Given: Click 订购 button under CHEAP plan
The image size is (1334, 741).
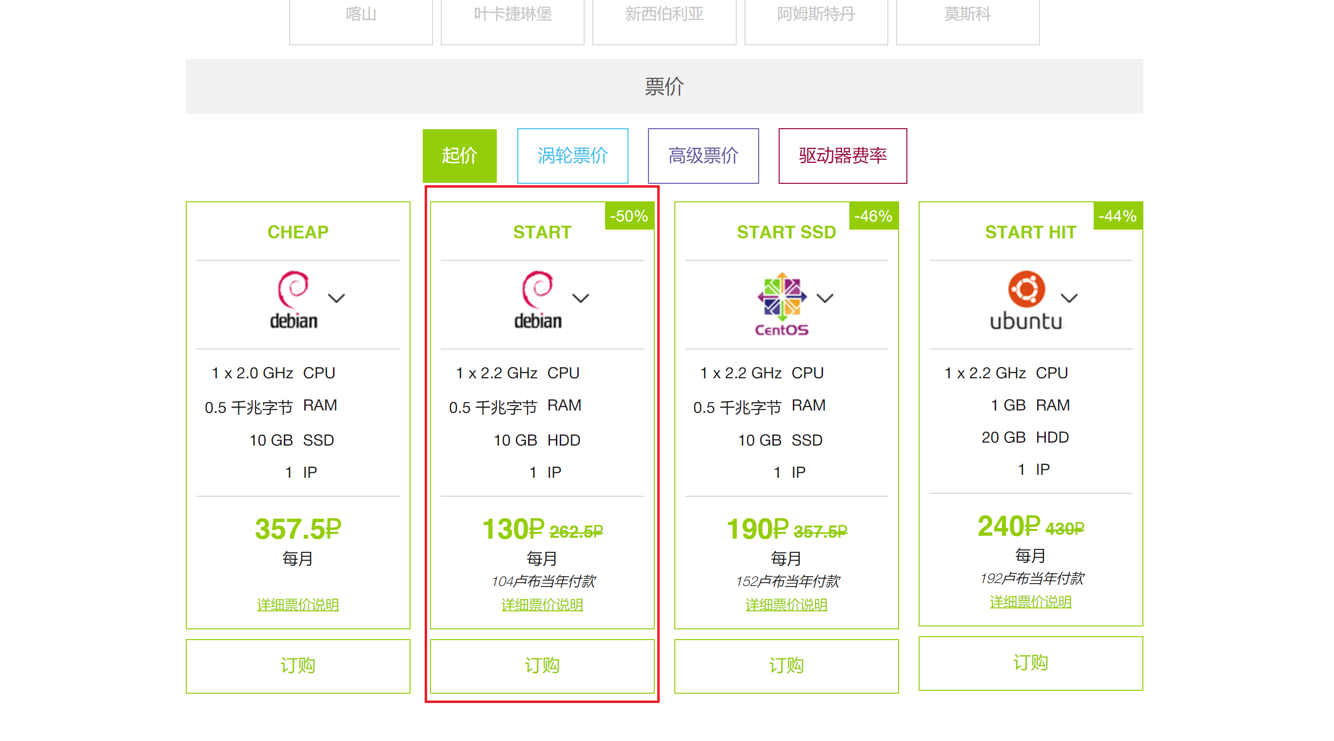Looking at the screenshot, I should click(x=298, y=665).
